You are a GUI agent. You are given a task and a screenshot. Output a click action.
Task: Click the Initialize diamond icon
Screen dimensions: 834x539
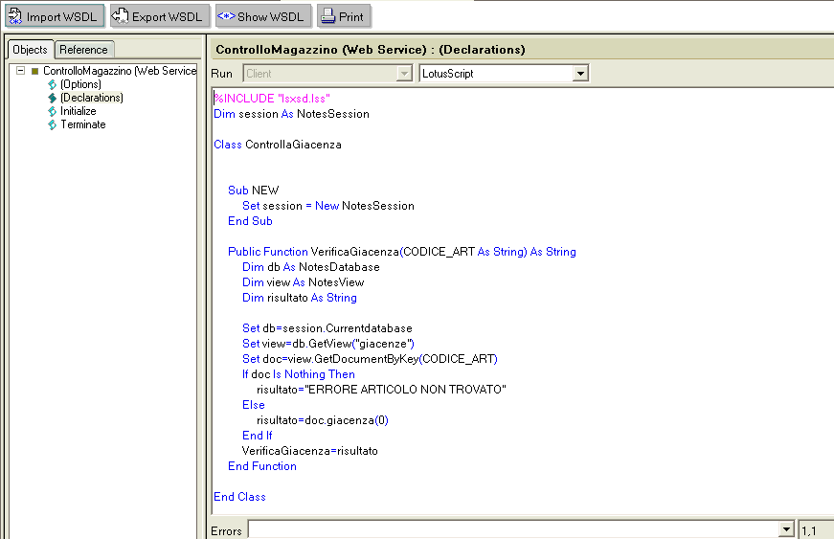tap(52, 111)
